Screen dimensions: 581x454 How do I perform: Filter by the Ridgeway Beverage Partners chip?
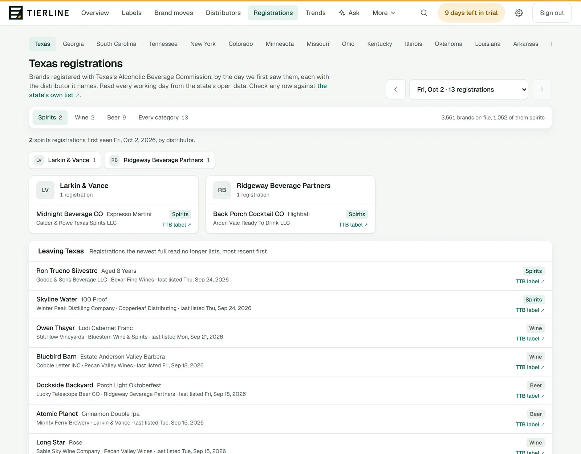pyautogui.click(x=159, y=160)
